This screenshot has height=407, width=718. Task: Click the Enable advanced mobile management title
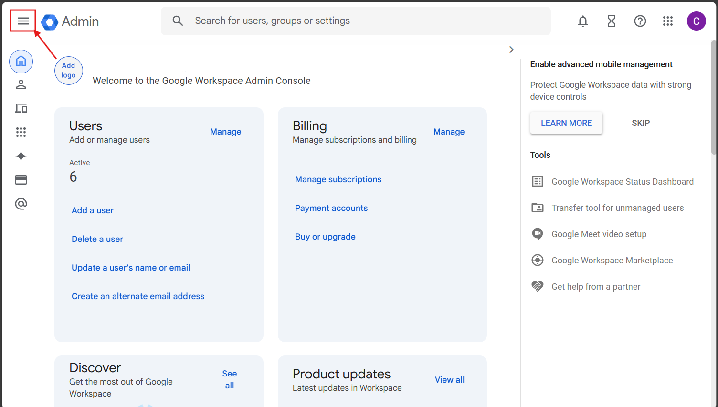click(601, 64)
